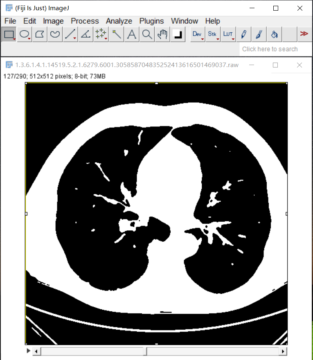This screenshot has height=360, width=313.
Task: Click the image window title bar icon
Action: tap(9, 65)
